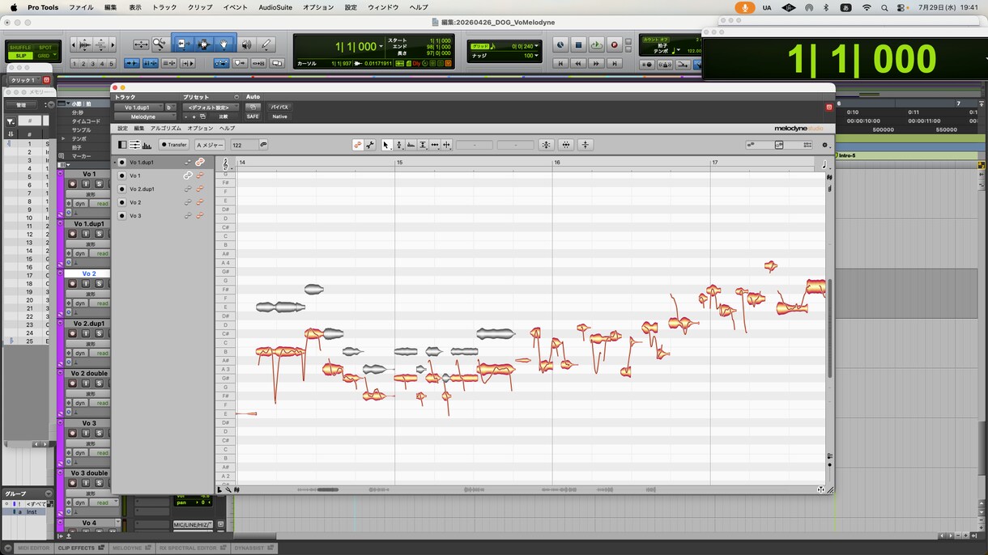Screen dimensions: 988x555
Task: Open the Melodyne アルゴリズム menu
Action: click(x=166, y=128)
